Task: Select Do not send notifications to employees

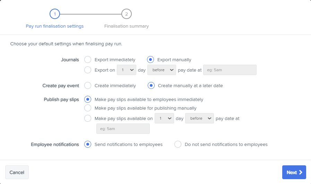Action: [178, 144]
